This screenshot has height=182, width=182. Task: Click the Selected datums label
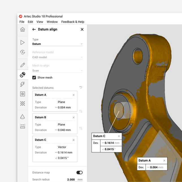coord(43,88)
